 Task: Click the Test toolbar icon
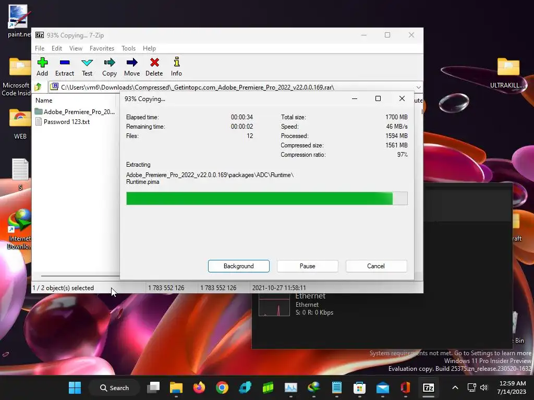(x=87, y=67)
